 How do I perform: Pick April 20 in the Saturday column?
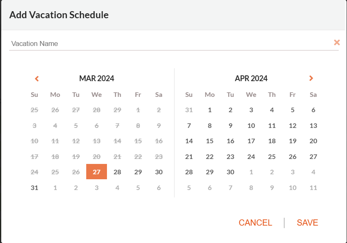pyautogui.click(x=313, y=141)
